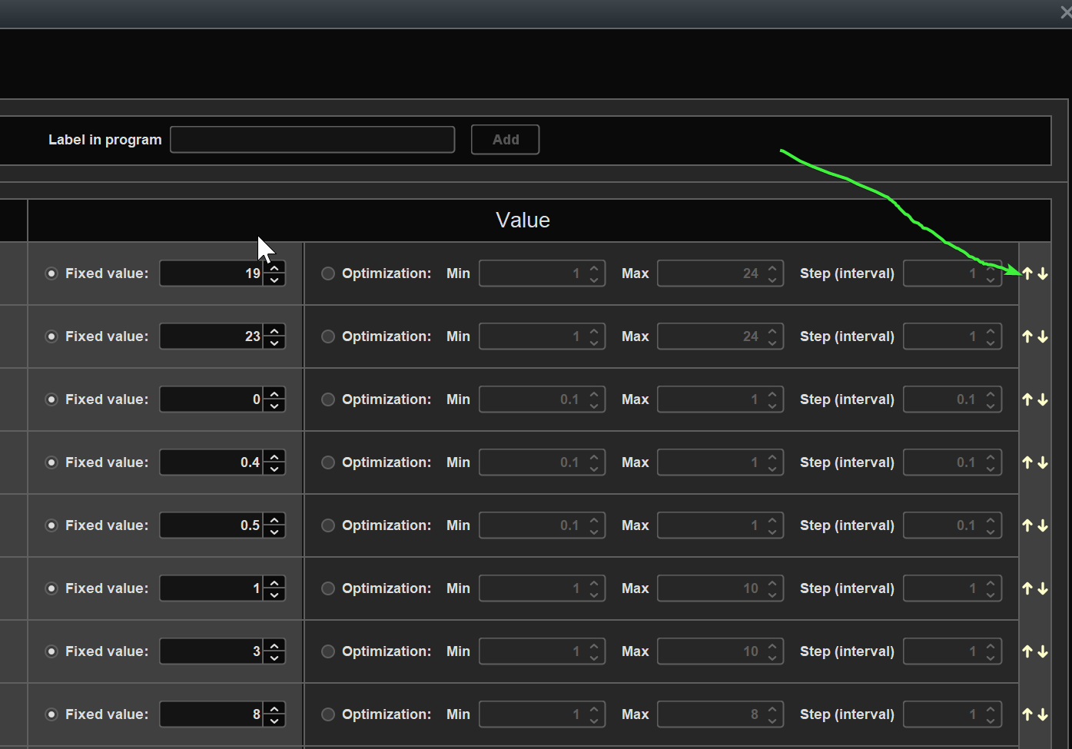
Task: Click up arrow for fixed value 0 row
Action: (x=1027, y=399)
